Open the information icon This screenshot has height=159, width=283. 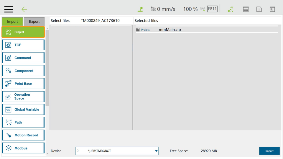259,9
